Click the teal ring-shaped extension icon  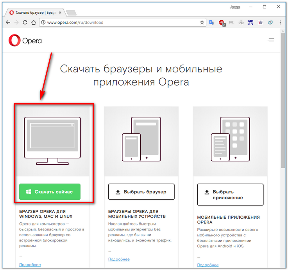click(270, 22)
